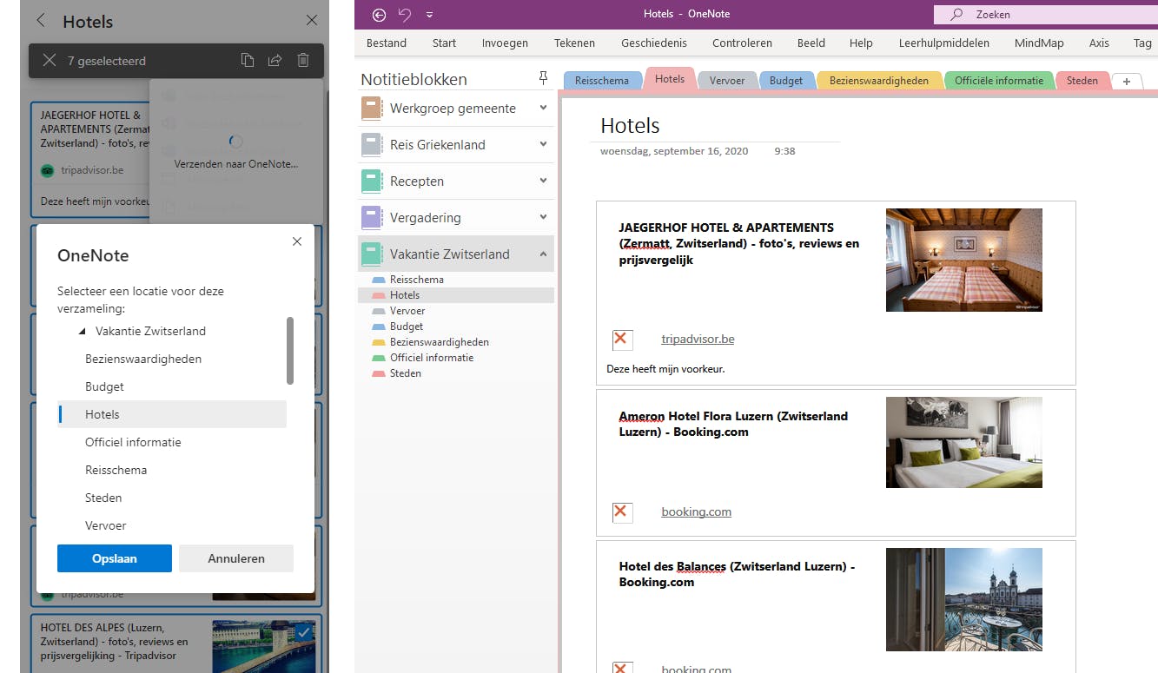Open Officiel informatie in the notebook tree

click(456, 358)
